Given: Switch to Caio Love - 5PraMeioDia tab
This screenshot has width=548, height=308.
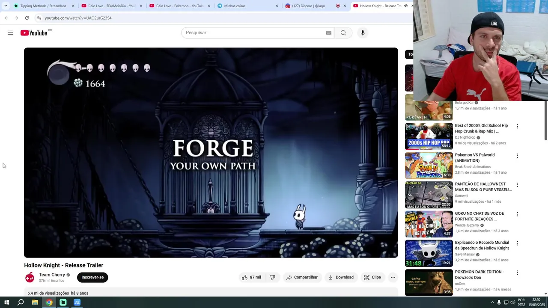Looking at the screenshot, I should point(111,6).
